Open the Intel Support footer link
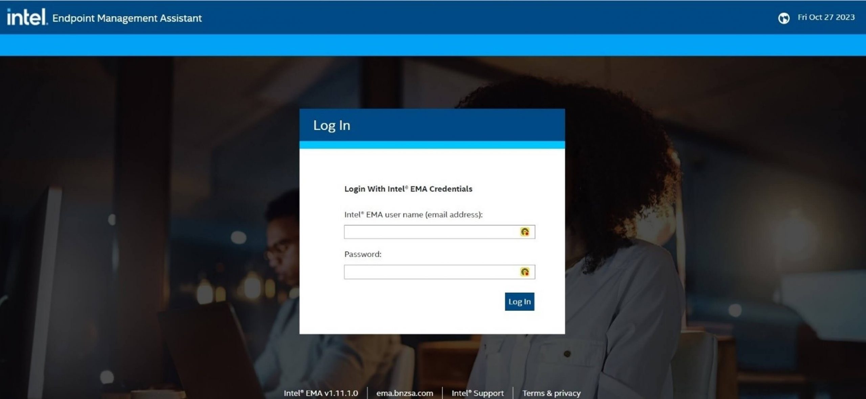 click(477, 393)
